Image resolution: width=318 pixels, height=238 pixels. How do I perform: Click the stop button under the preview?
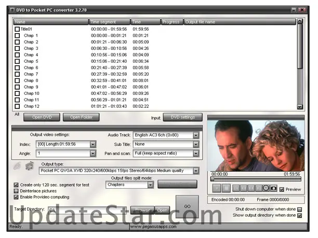(226, 188)
